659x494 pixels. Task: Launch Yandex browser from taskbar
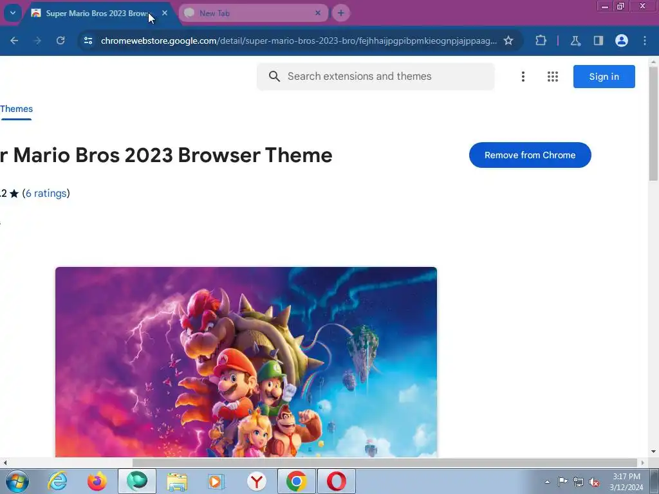point(256,481)
